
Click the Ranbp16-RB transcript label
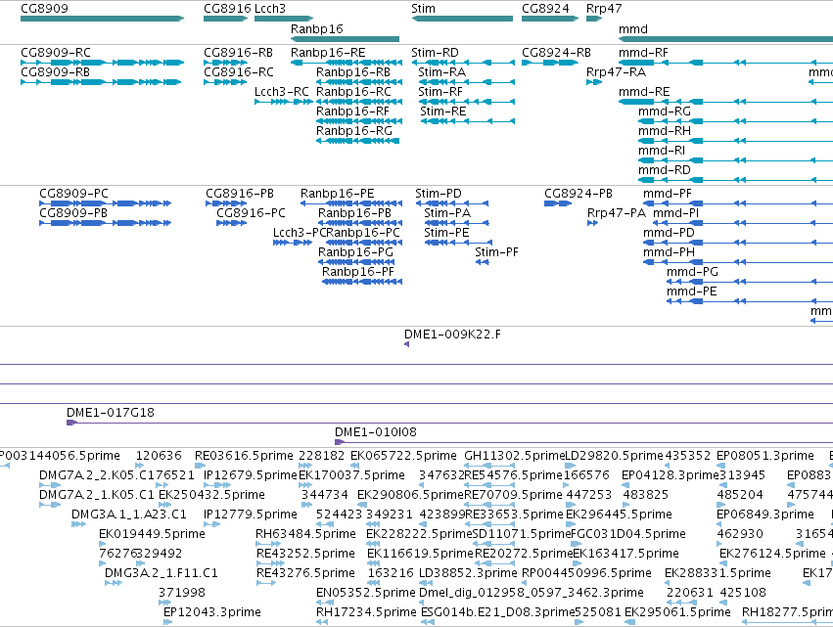pyautogui.click(x=353, y=72)
